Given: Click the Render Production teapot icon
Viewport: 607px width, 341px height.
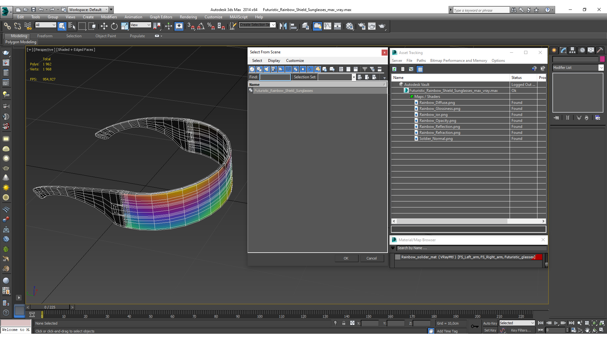Looking at the screenshot, I should (x=382, y=26).
